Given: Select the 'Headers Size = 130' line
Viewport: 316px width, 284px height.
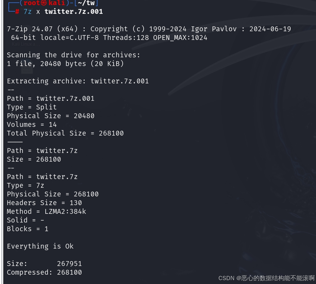Looking at the screenshot, I should (44, 203).
